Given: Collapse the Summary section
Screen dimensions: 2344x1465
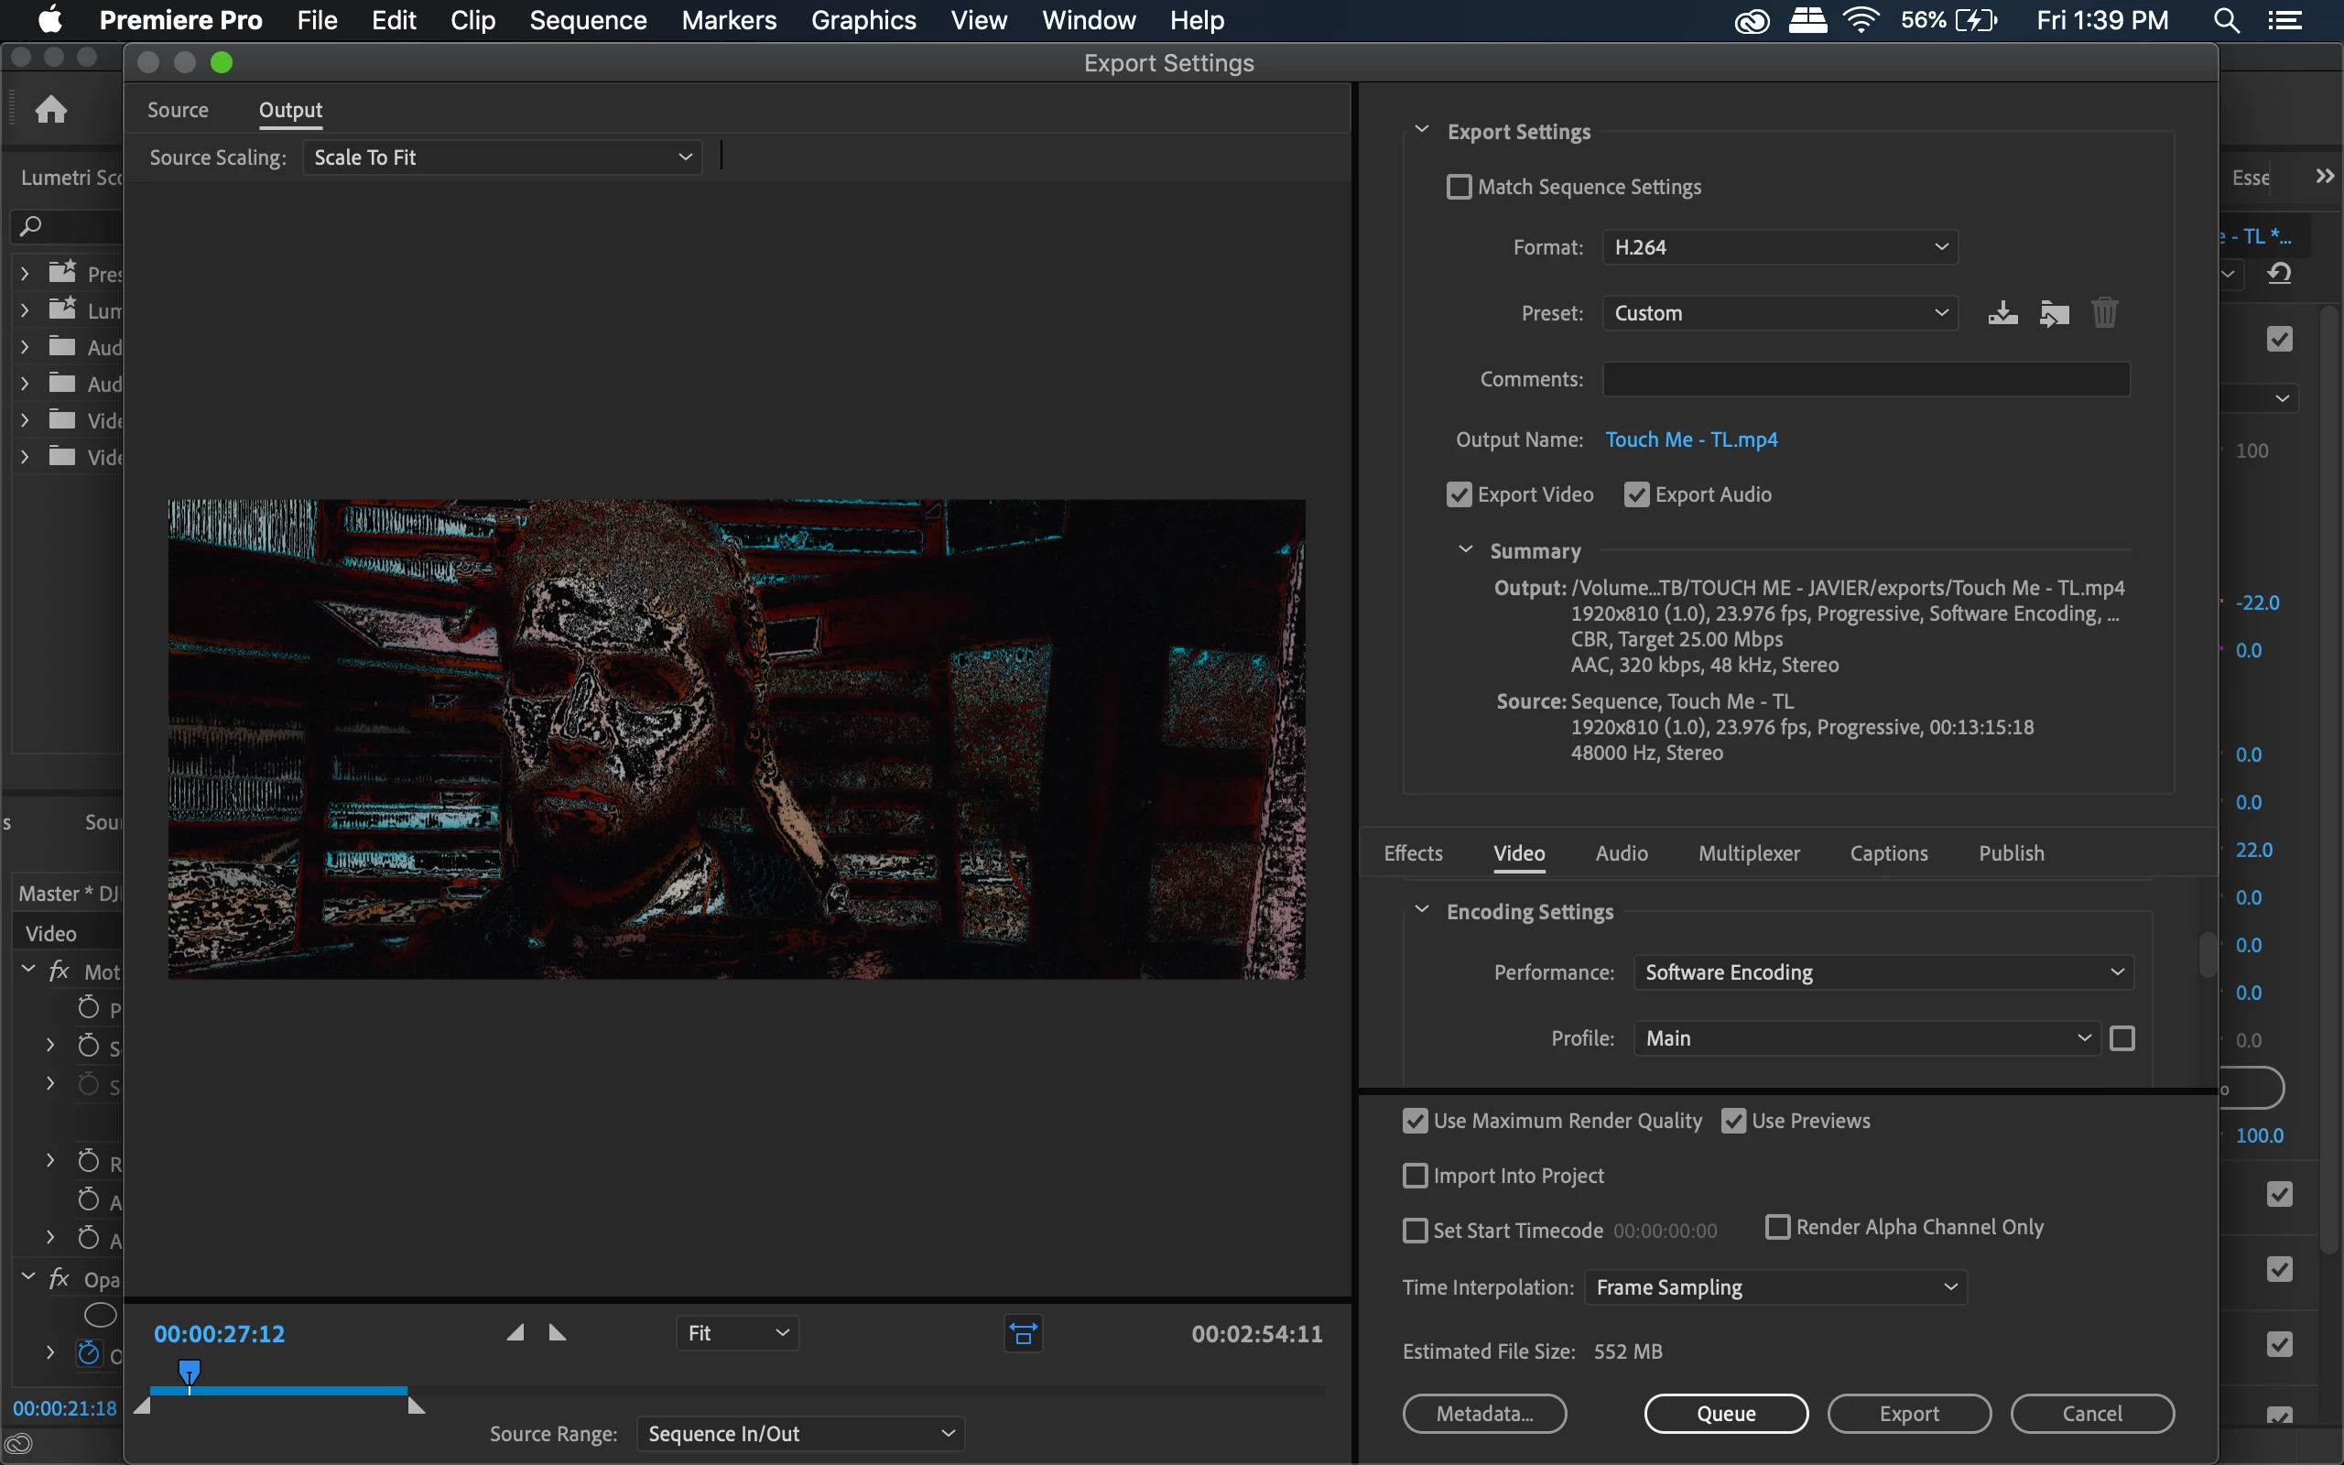Looking at the screenshot, I should 1466,550.
